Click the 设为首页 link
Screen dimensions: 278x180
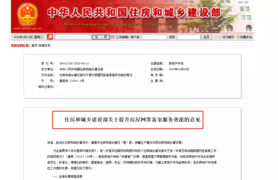pyautogui.click(x=228, y=37)
